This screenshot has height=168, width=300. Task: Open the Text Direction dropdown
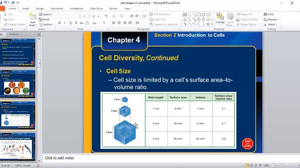pos(160,14)
